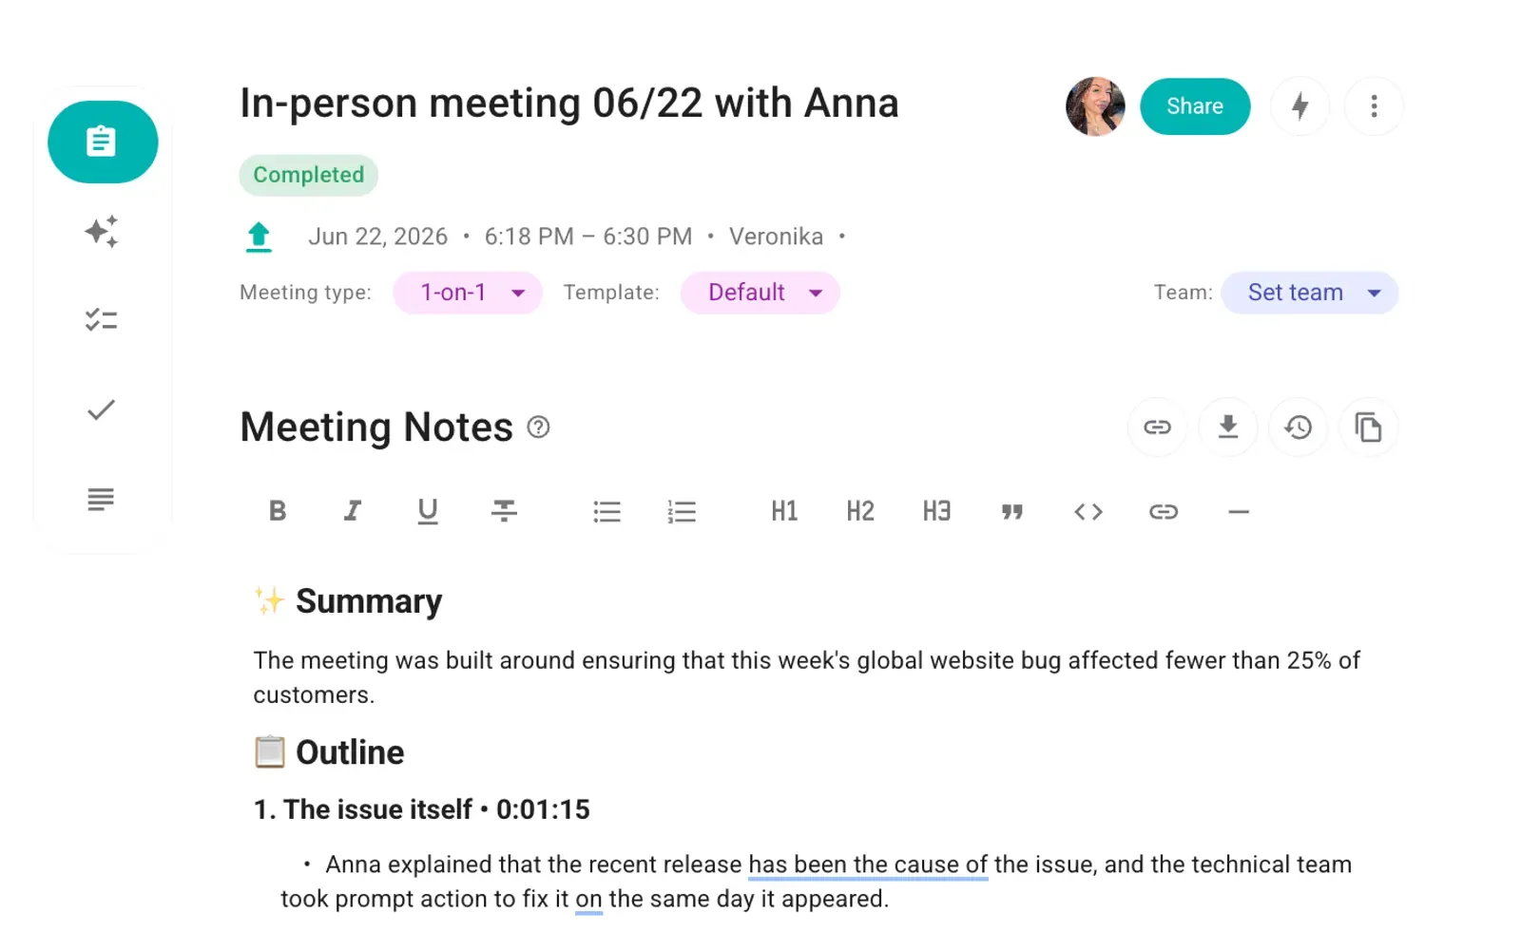The height and width of the screenshot is (950, 1521).
Task: Insert a bulleted list
Action: 606,511
